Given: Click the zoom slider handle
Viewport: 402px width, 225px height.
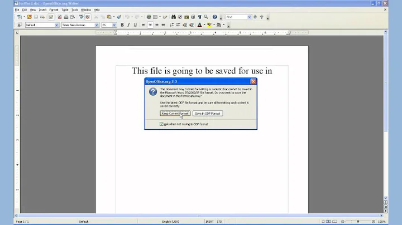Looking at the screenshot, I should click(358, 222).
